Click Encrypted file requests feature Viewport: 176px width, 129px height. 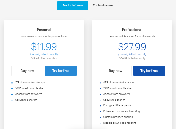point(117,105)
